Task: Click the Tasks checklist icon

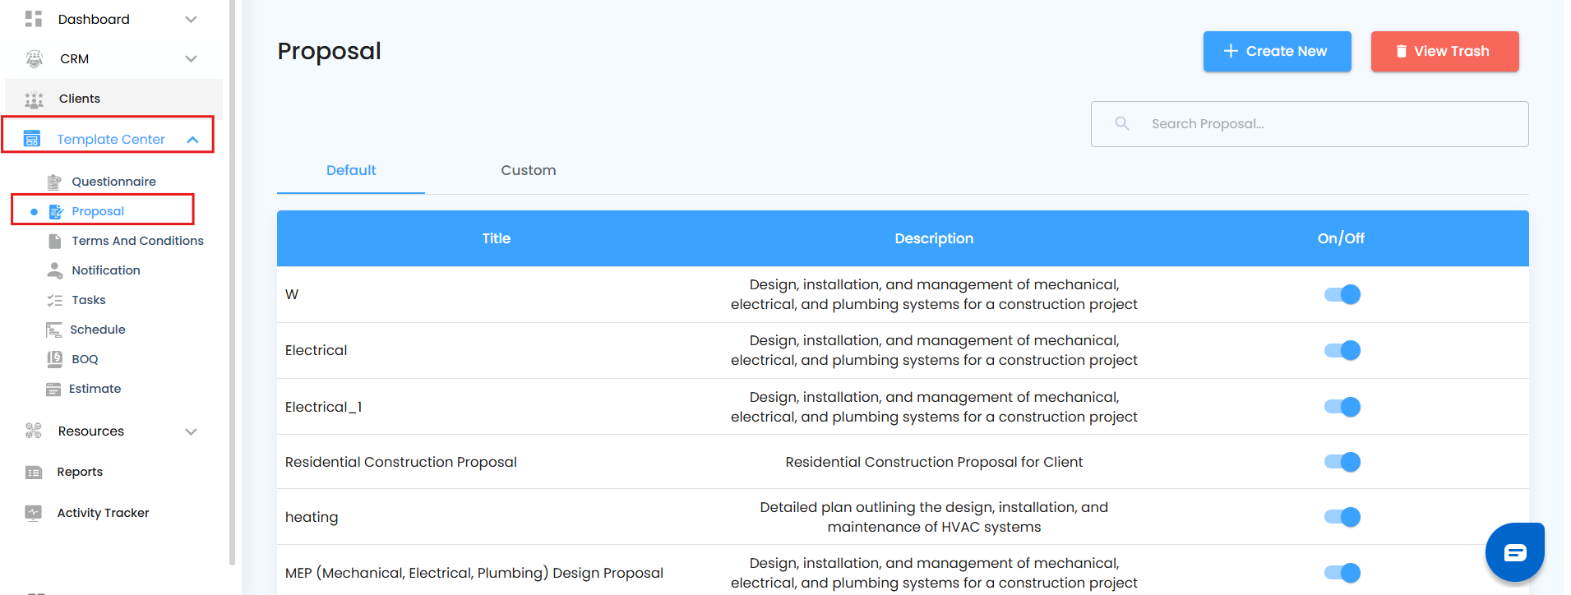Action: point(54,300)
